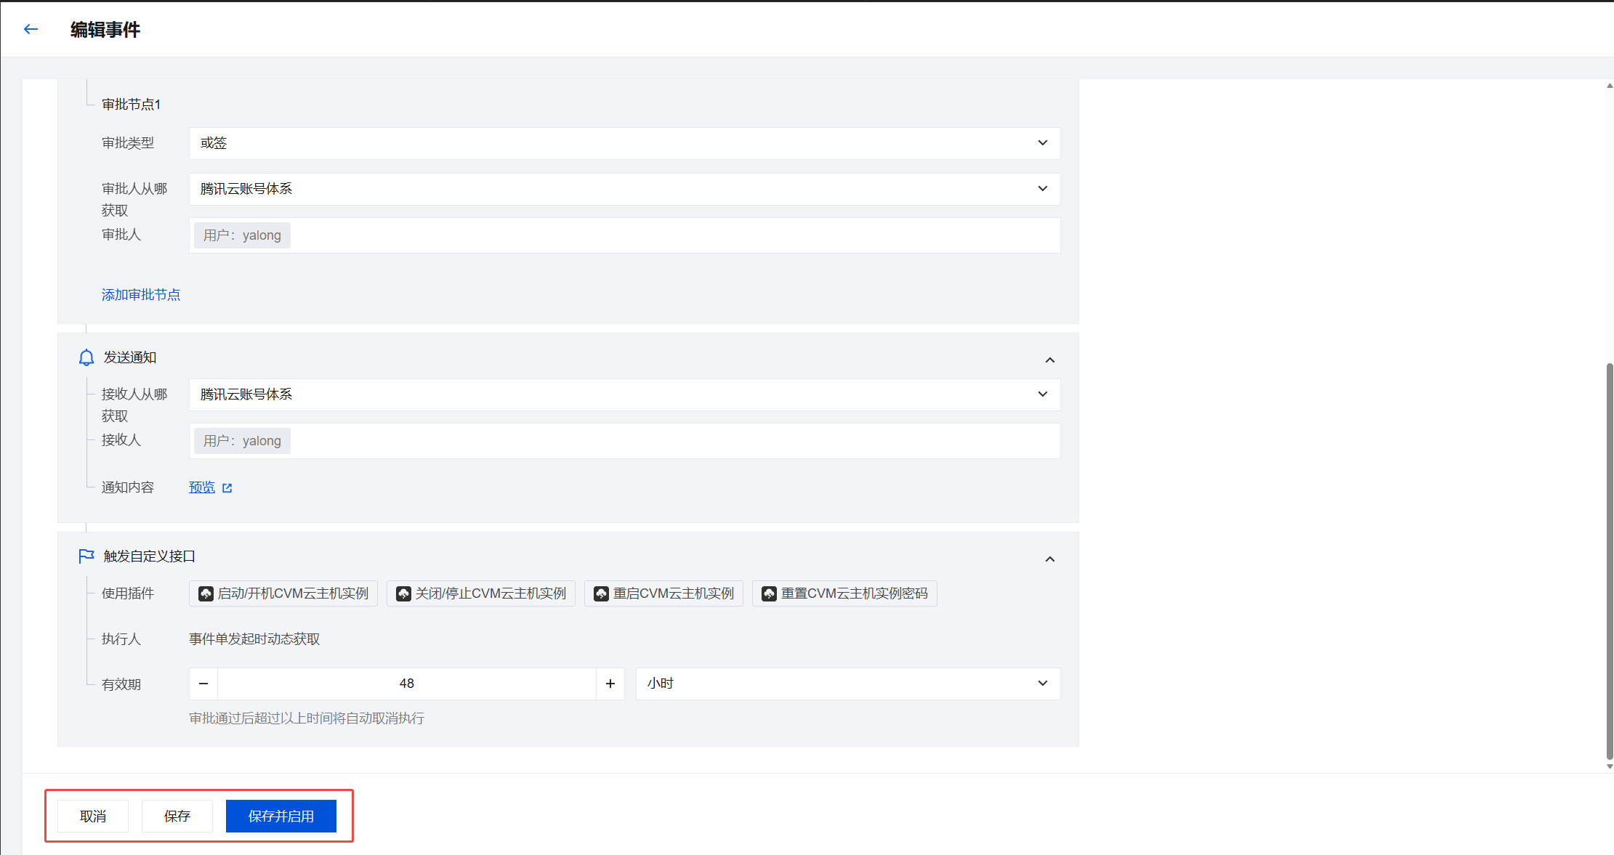Screen dimensions: 1614x855
Task: Open the 审批人从哪获取 dropdown
Action: point(624,189)
